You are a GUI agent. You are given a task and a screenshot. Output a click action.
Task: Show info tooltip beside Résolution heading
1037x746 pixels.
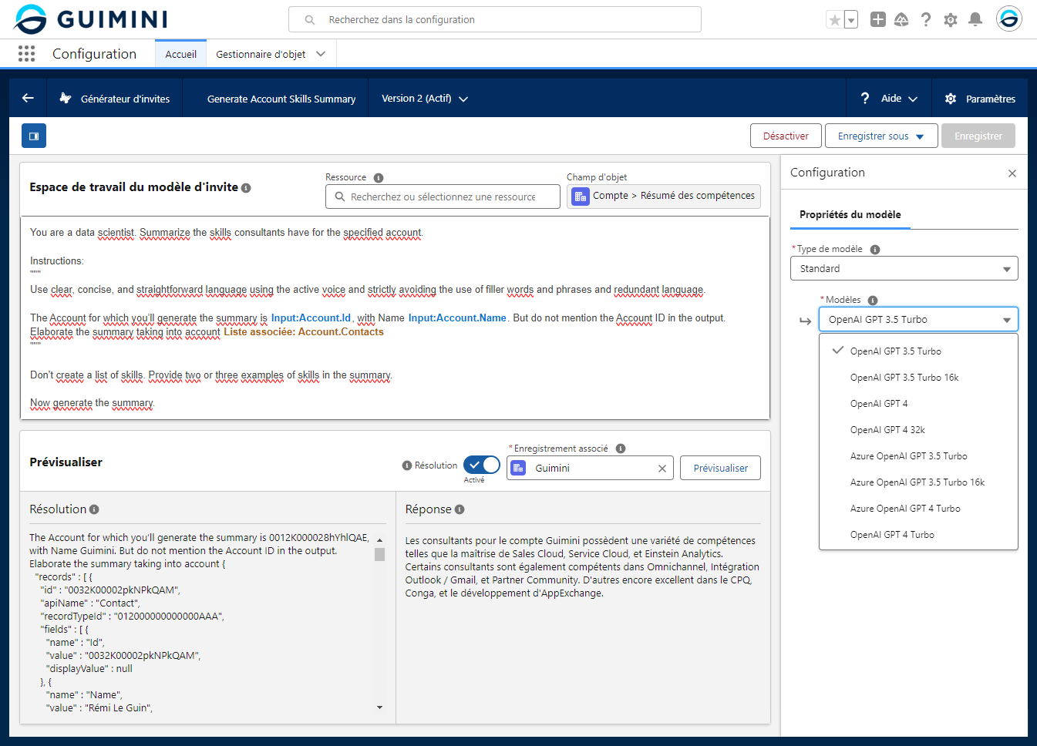94,509
